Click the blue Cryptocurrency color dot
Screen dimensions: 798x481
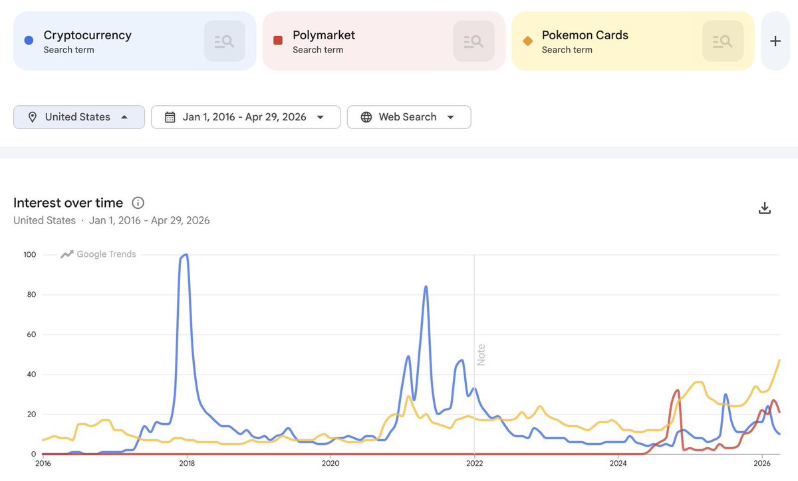29,41
